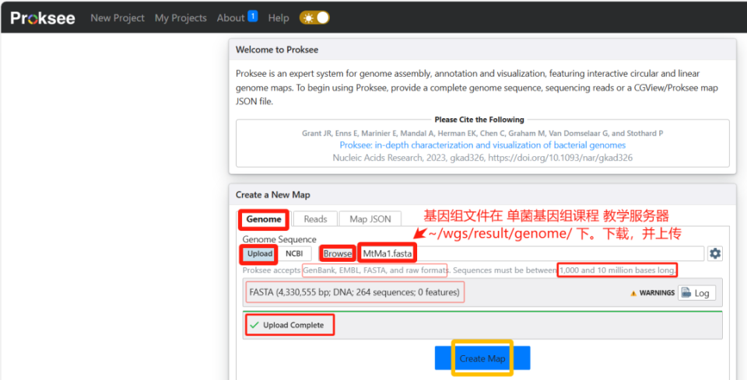747x380 pixels.
Task: Click the Please Cite the Following heading
Action: coord(479,120)
